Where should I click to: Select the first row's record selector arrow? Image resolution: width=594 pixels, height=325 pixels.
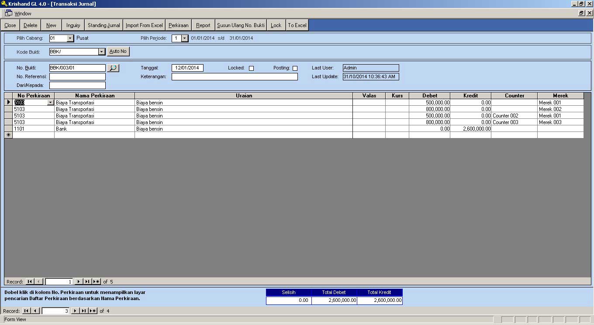pyautogui.click(x=8, y=103)
